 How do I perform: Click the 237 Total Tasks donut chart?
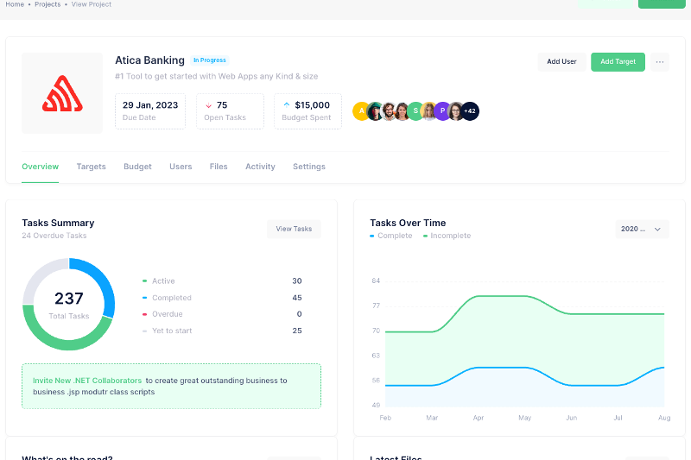(x=68, y=304)
